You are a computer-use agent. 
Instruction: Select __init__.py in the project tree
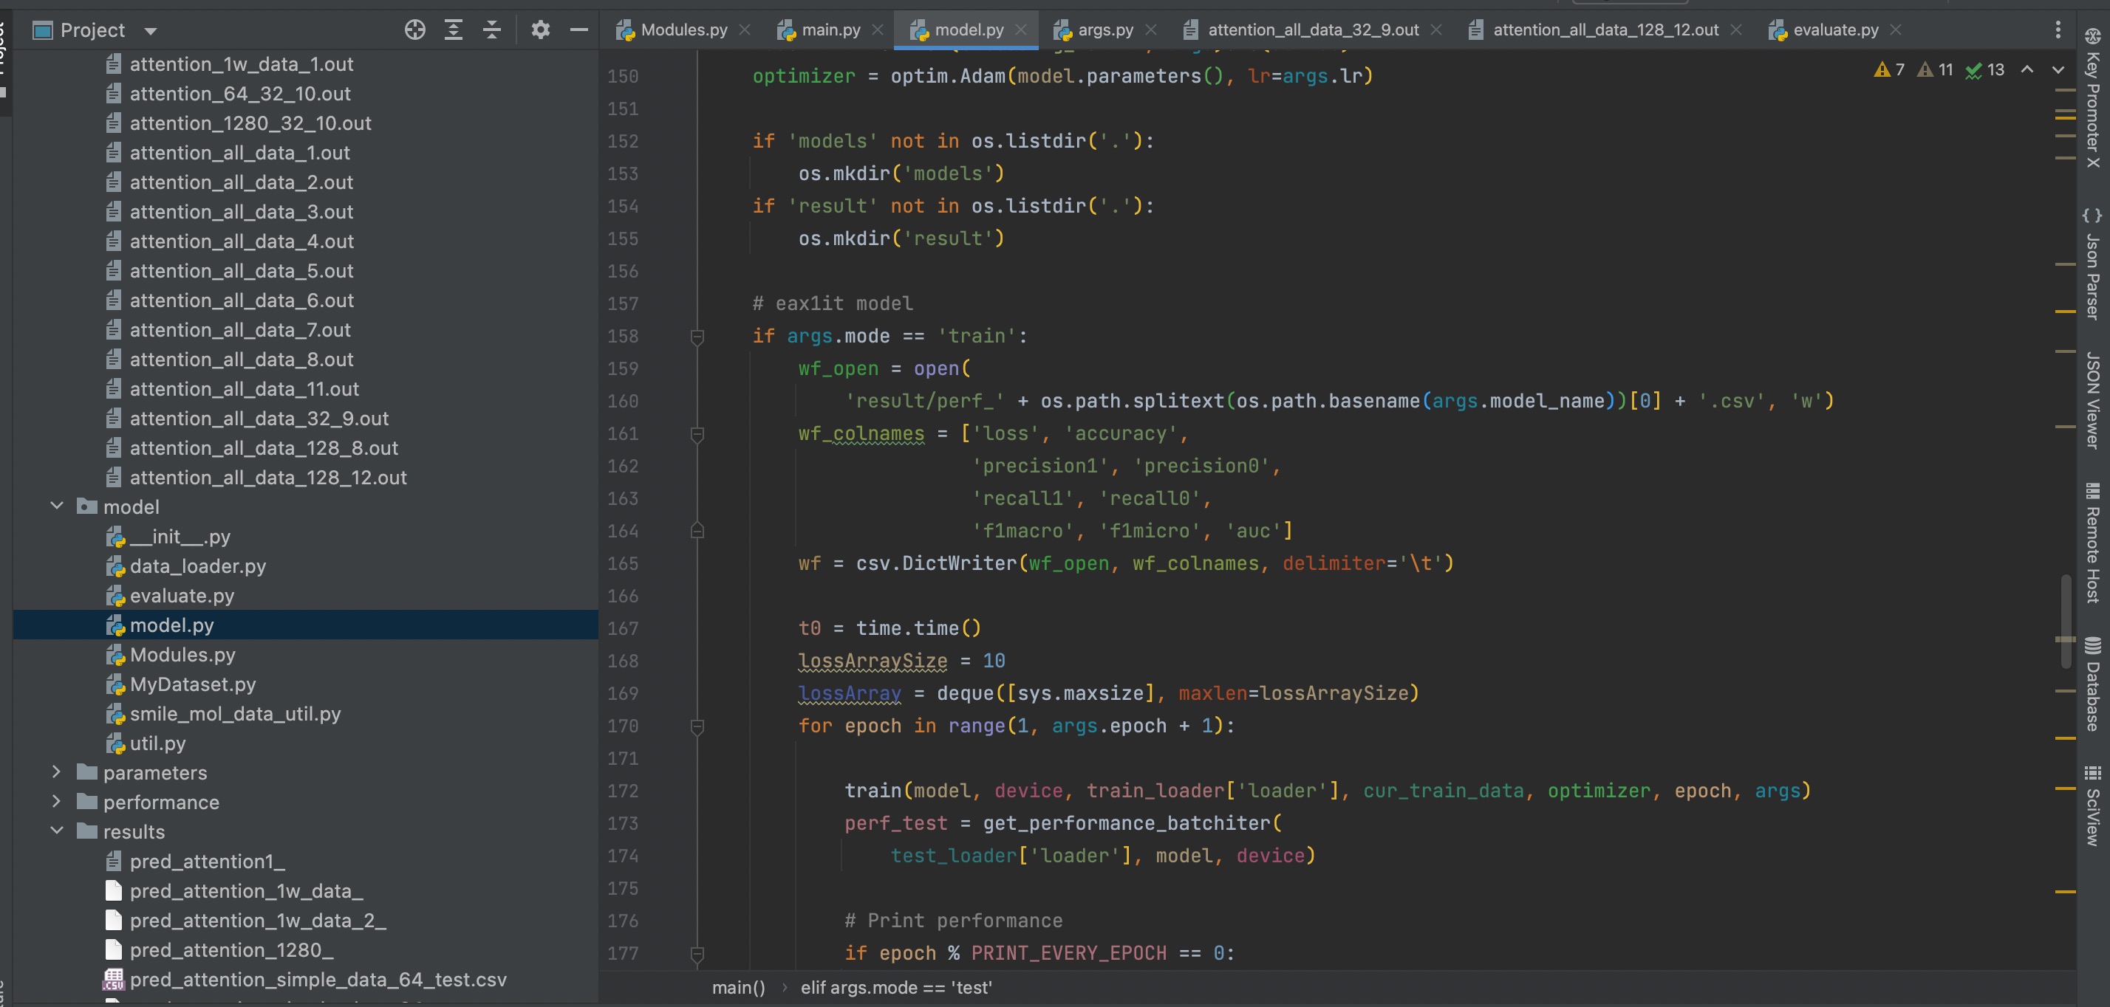tap(180, 536)
